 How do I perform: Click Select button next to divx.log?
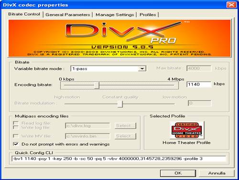125,126
